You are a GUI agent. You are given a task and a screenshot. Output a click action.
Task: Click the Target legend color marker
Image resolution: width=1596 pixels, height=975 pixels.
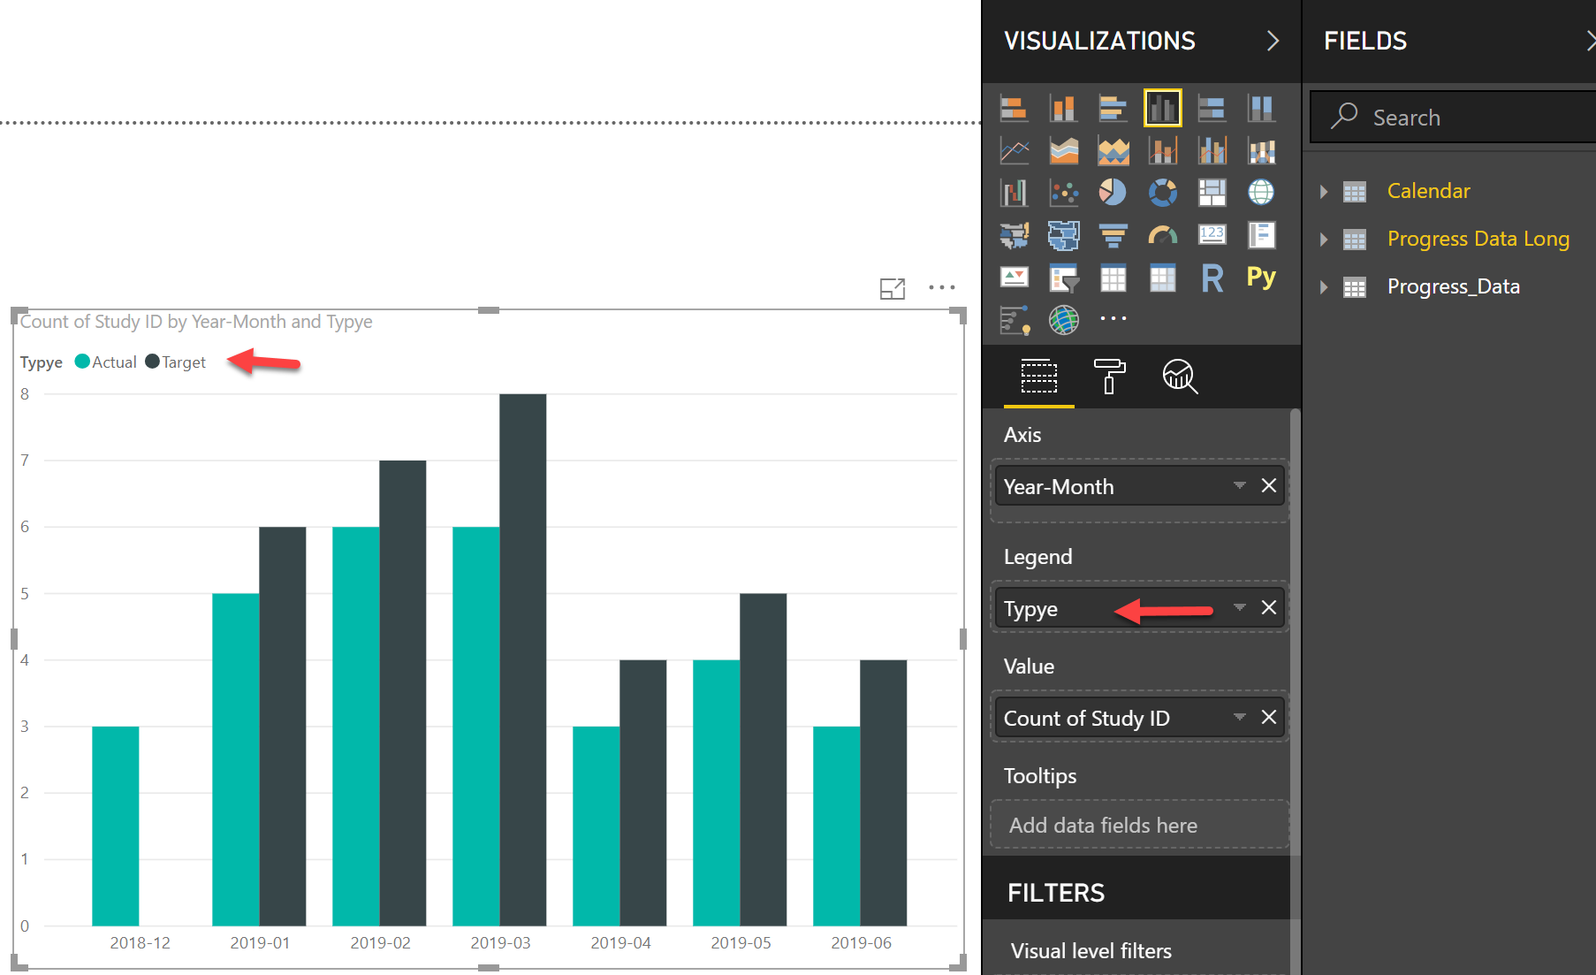coord(152,362)
